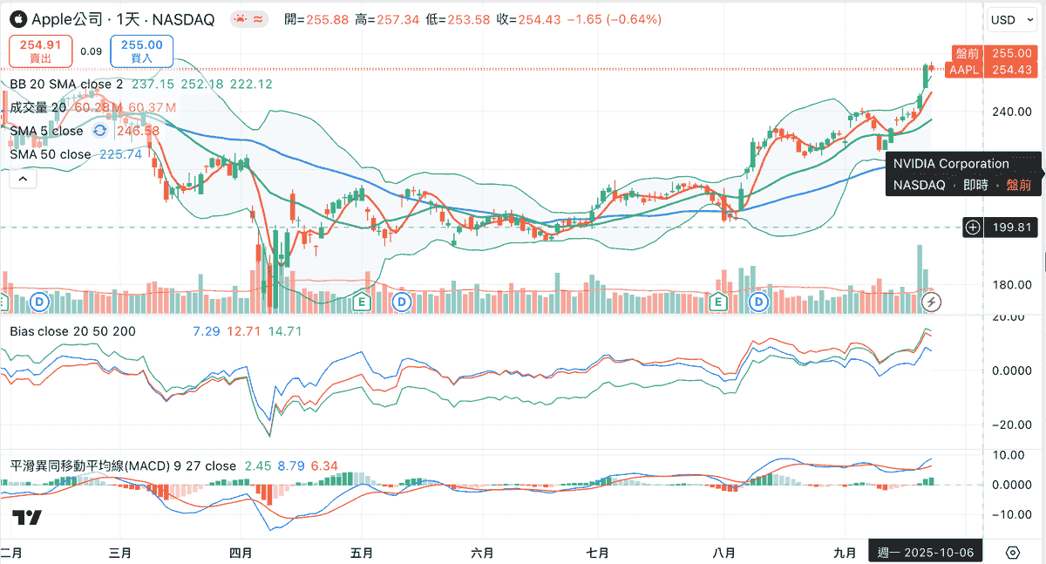The width and height of the screenshot is (1046, 564).
Task: Select the 平滑異同移動平均線(MACD) 9 27 close legend
Action: 123,465
